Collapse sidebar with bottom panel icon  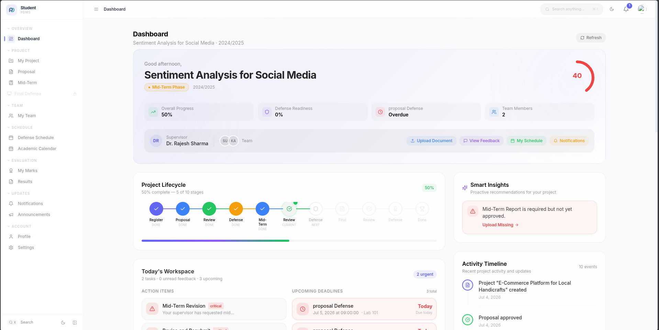[x=75, y=322]
